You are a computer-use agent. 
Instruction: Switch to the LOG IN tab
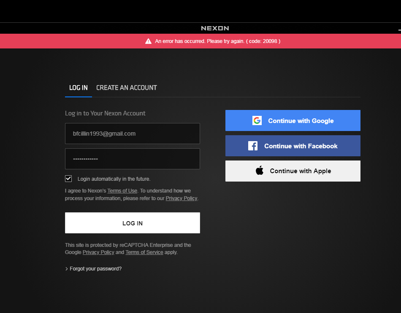[x=78, y=88]
